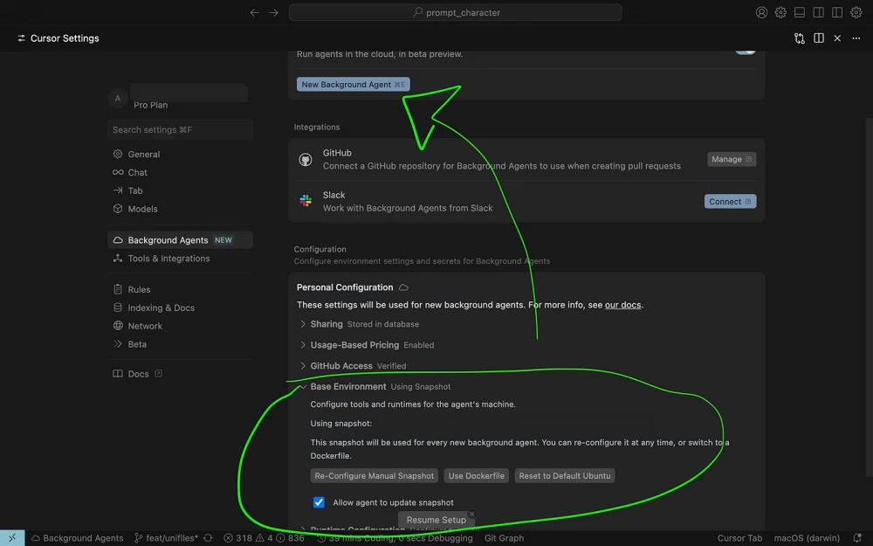Open the our docs link
The image size is (873, 546).
(x=622, y=304)
